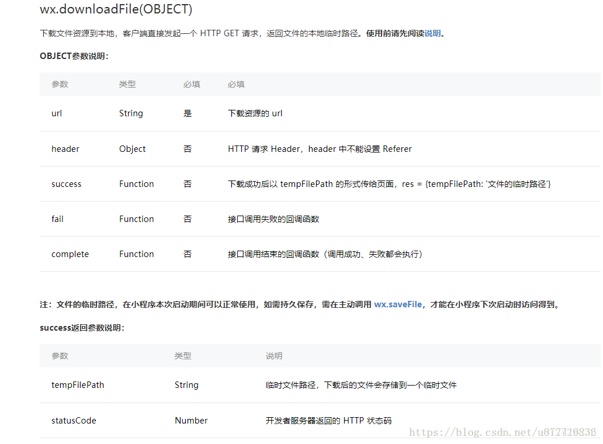Viewport: 603px width, 444px height.
Task: Select the OBJECT参数说明 heading
Action: coord(74,56)
